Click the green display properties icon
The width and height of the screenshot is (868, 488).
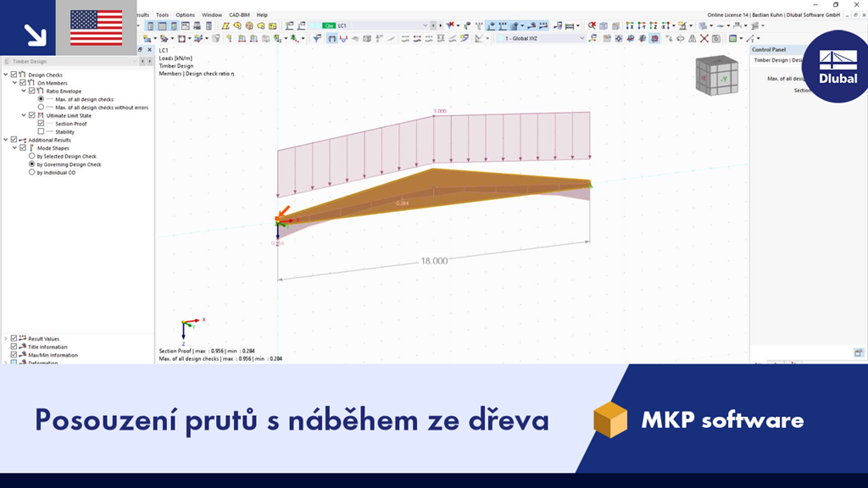(733, 38)
